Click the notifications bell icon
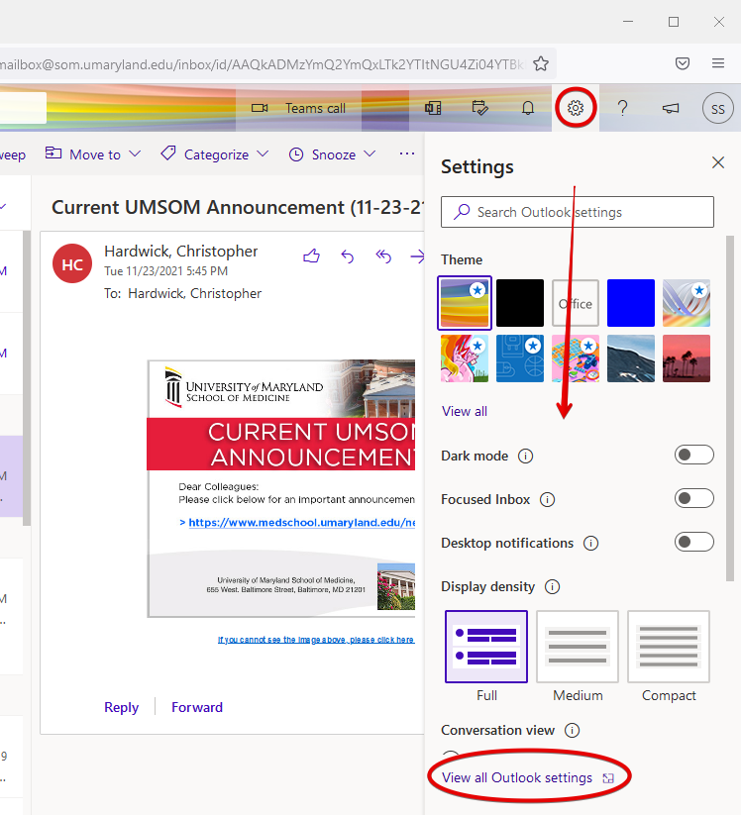Viewport: 741px width, 815px height. 528,108
